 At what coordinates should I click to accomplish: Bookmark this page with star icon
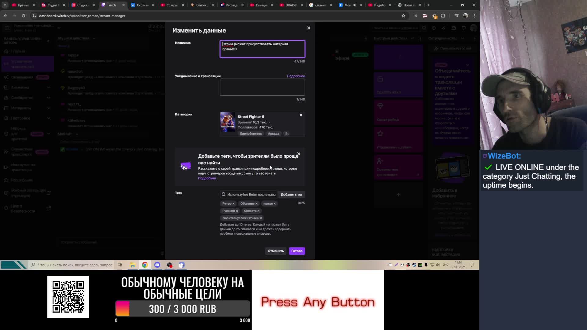[x=403, y=16]
